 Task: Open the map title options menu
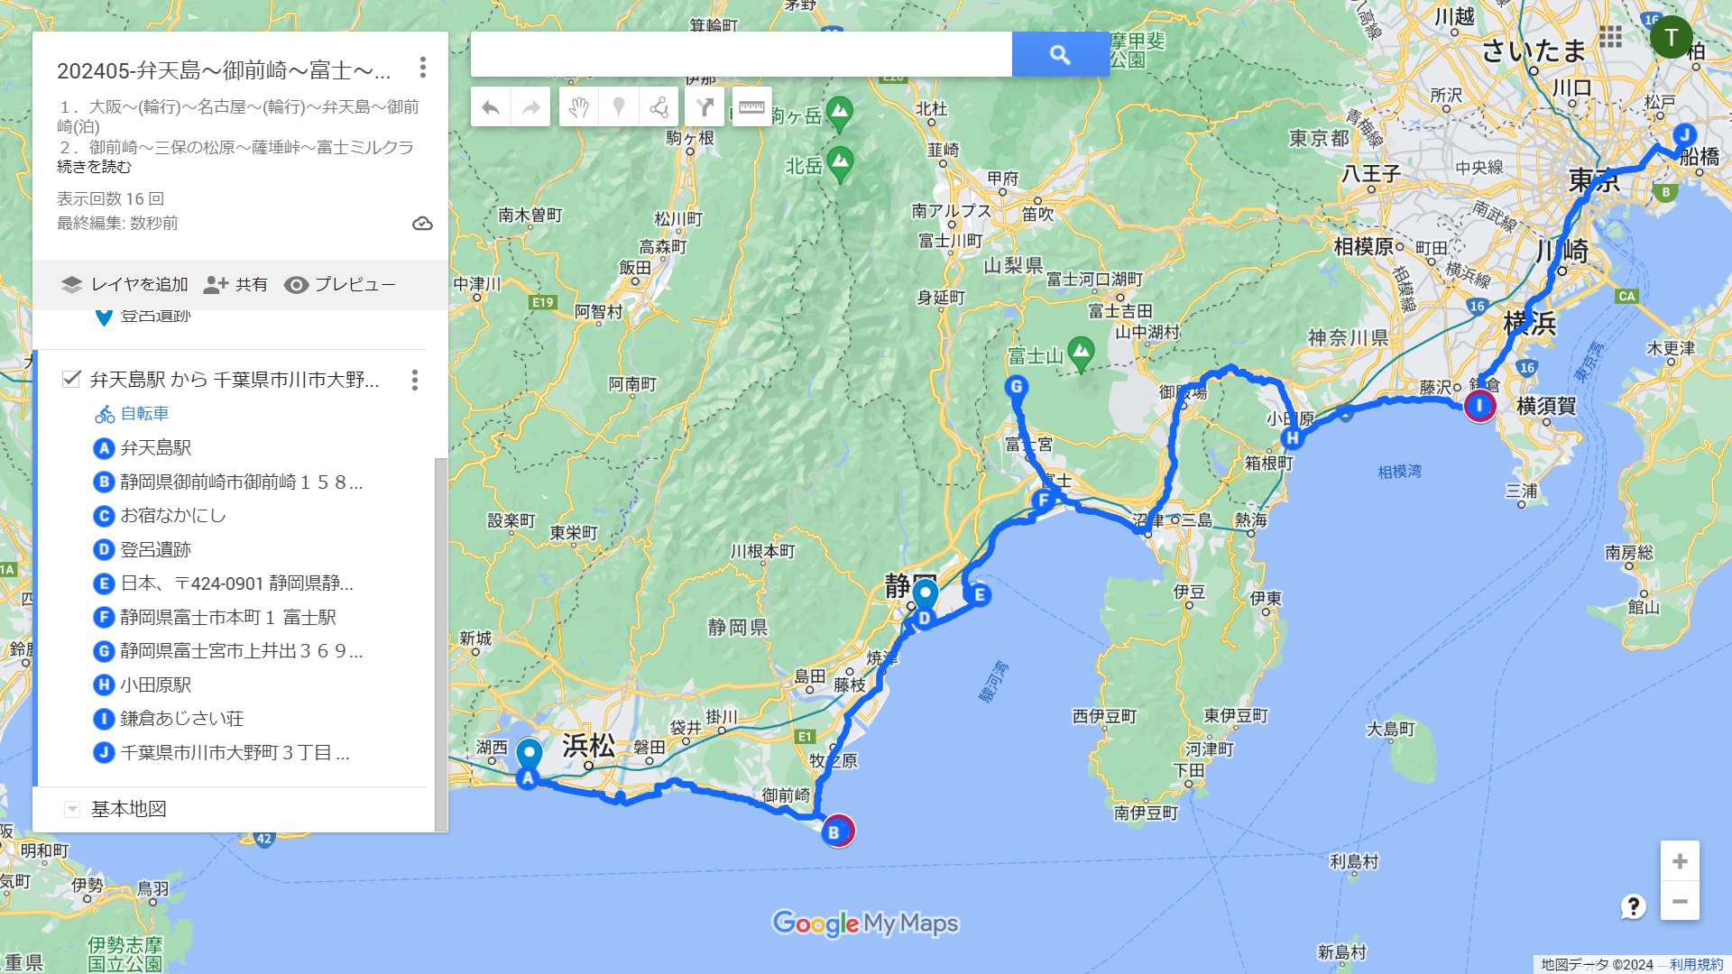(423, 68)
